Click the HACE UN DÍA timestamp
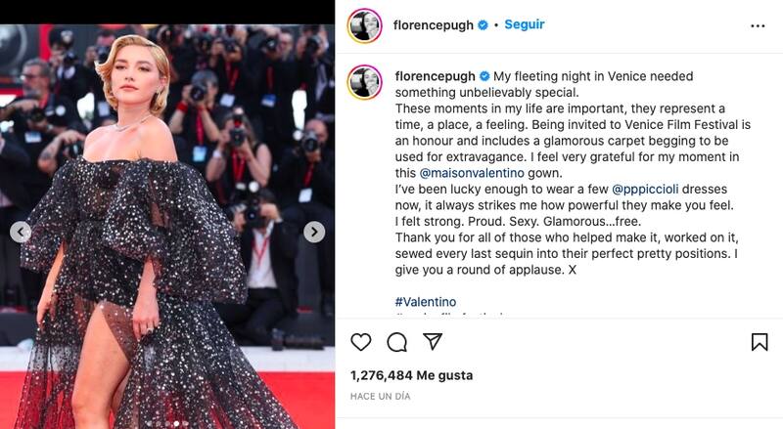783x429 pixels. (380, 396)
